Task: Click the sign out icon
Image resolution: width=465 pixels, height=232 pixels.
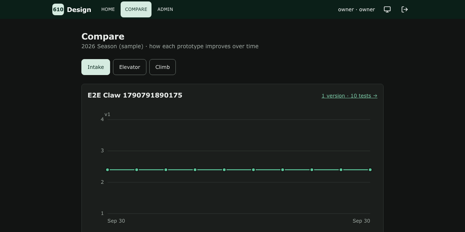Action: 405,9
